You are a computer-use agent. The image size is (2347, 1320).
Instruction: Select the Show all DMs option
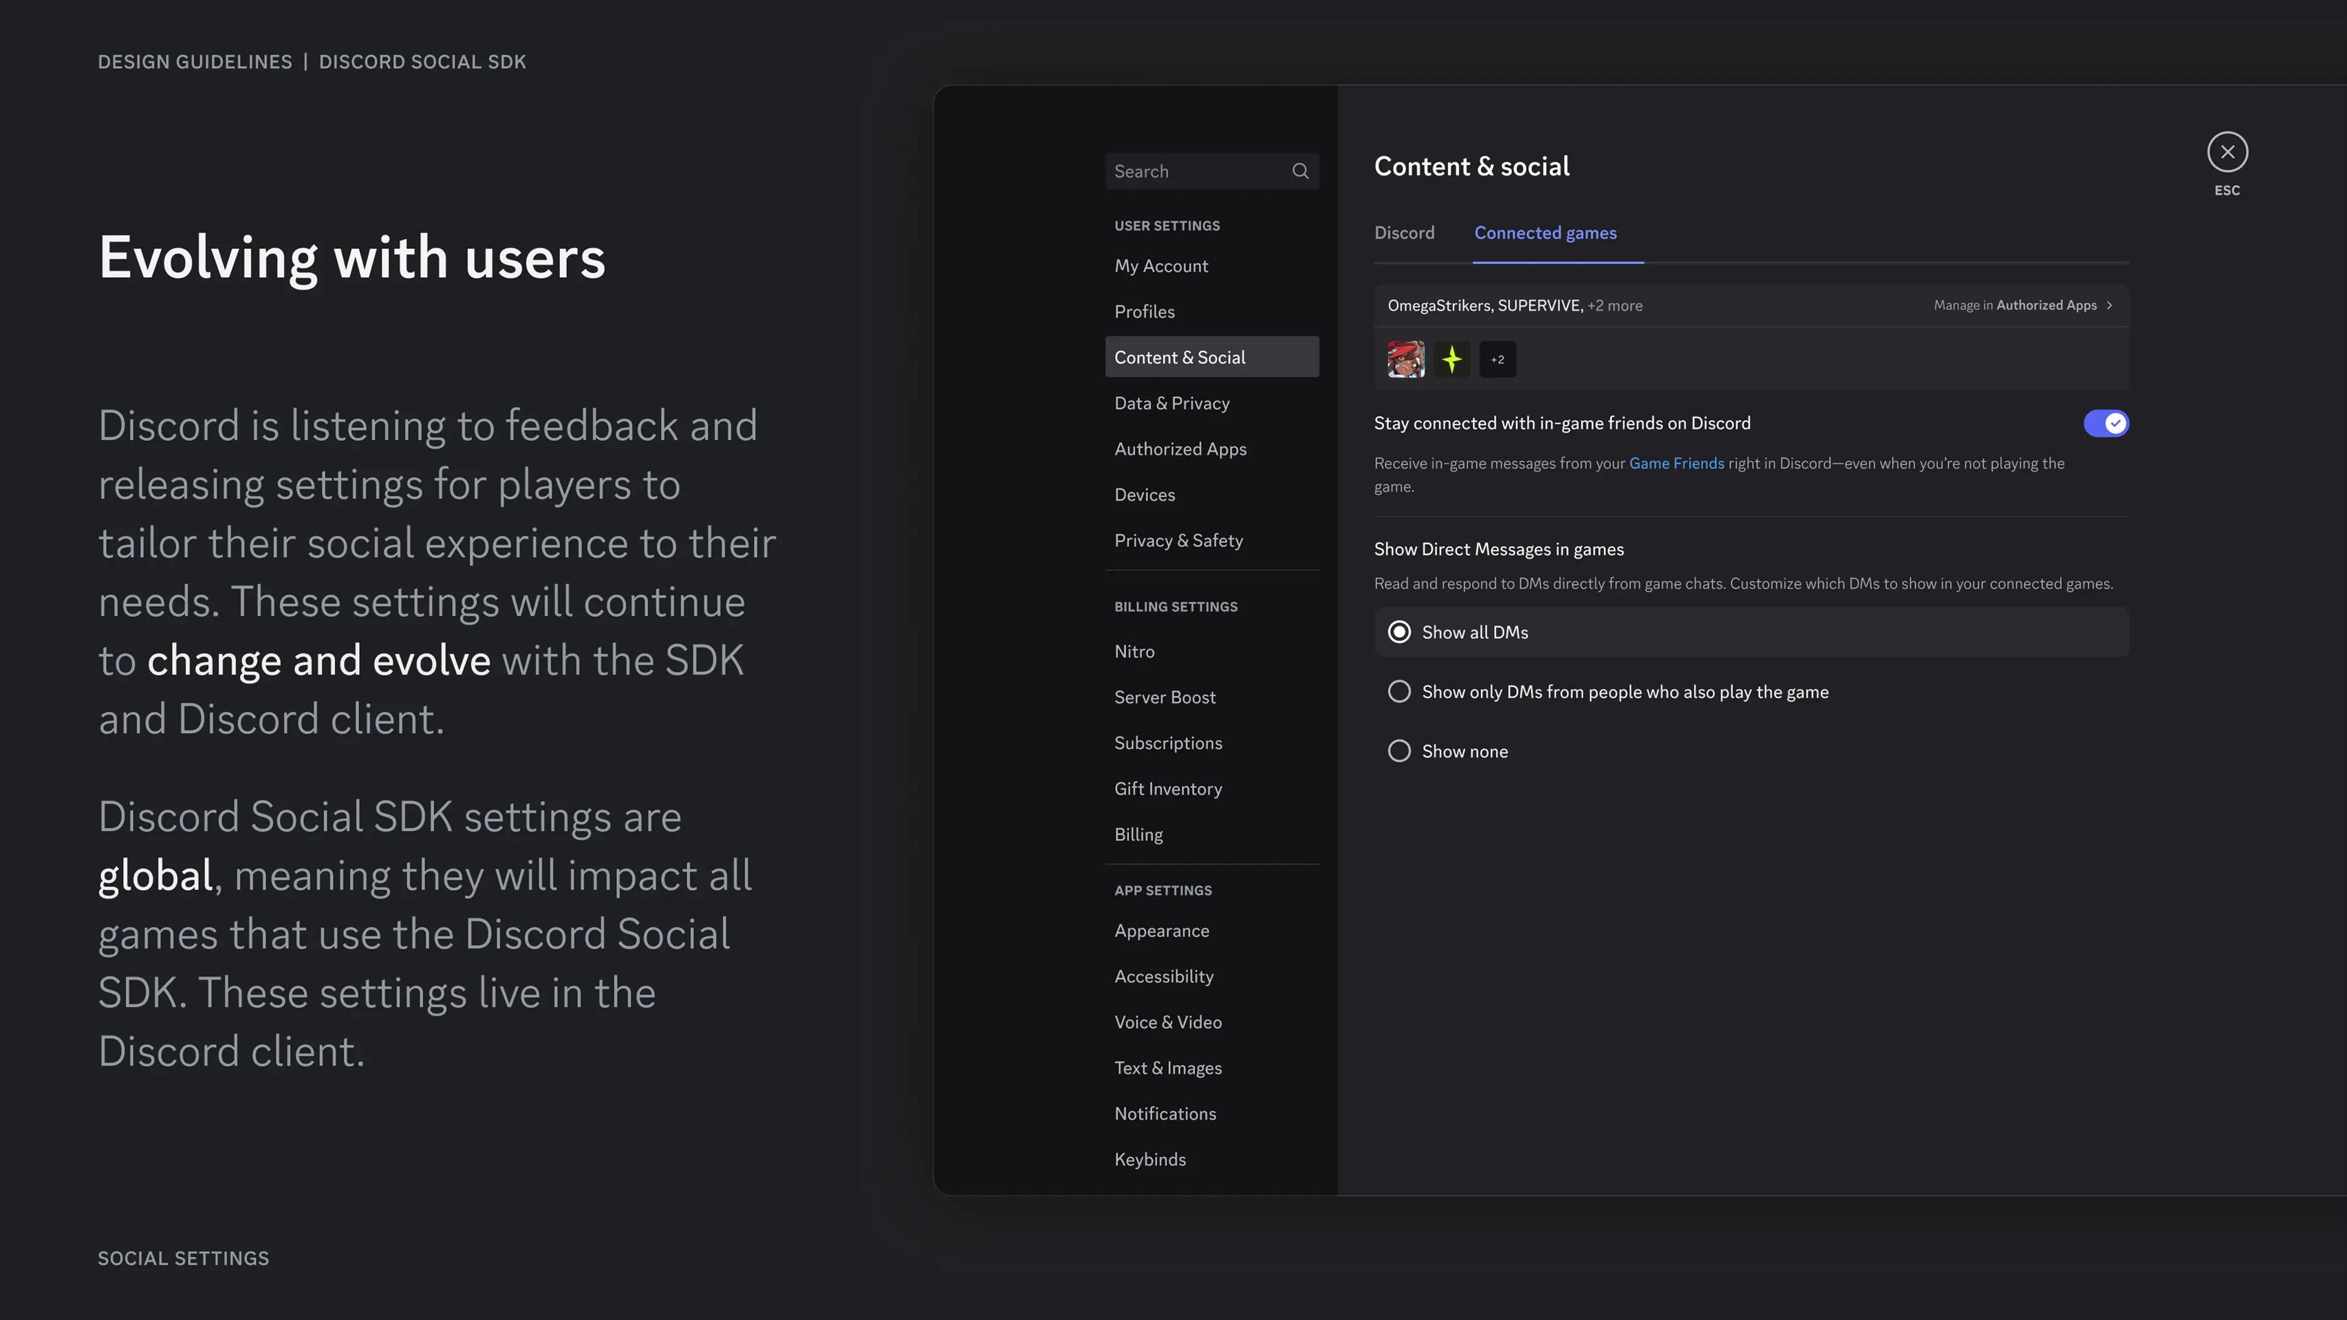(1399, 632)
